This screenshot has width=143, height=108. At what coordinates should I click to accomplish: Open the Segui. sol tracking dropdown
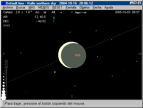click(81, 12)
